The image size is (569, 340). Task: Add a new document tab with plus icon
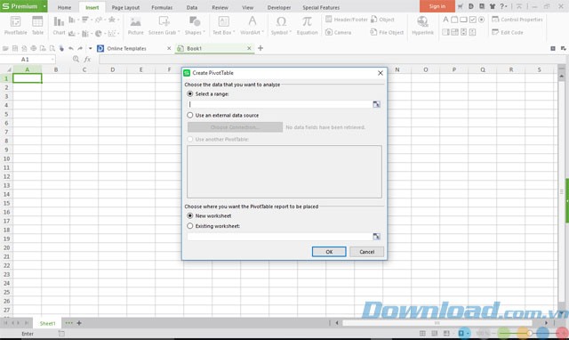coord(260,48)
